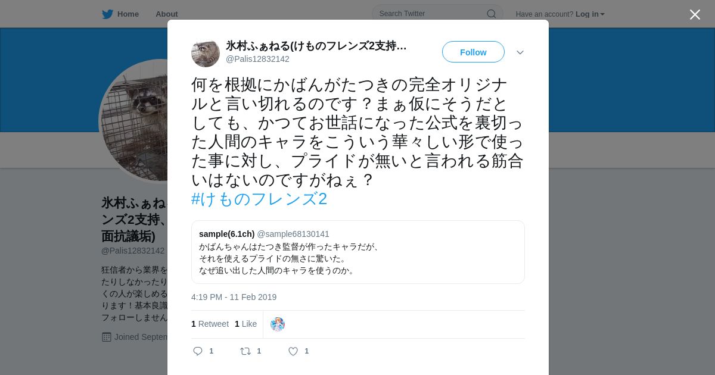The width and height of the screenshot is (715, 375).
Task: Close the tweet overlay with X
Action: click(695, 14)
